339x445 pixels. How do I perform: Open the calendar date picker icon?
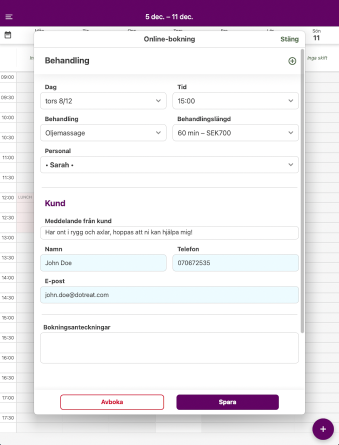[x=8, y=35]
